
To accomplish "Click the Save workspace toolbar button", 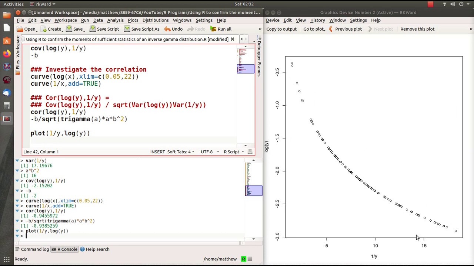I will click(x=75, y=29).
